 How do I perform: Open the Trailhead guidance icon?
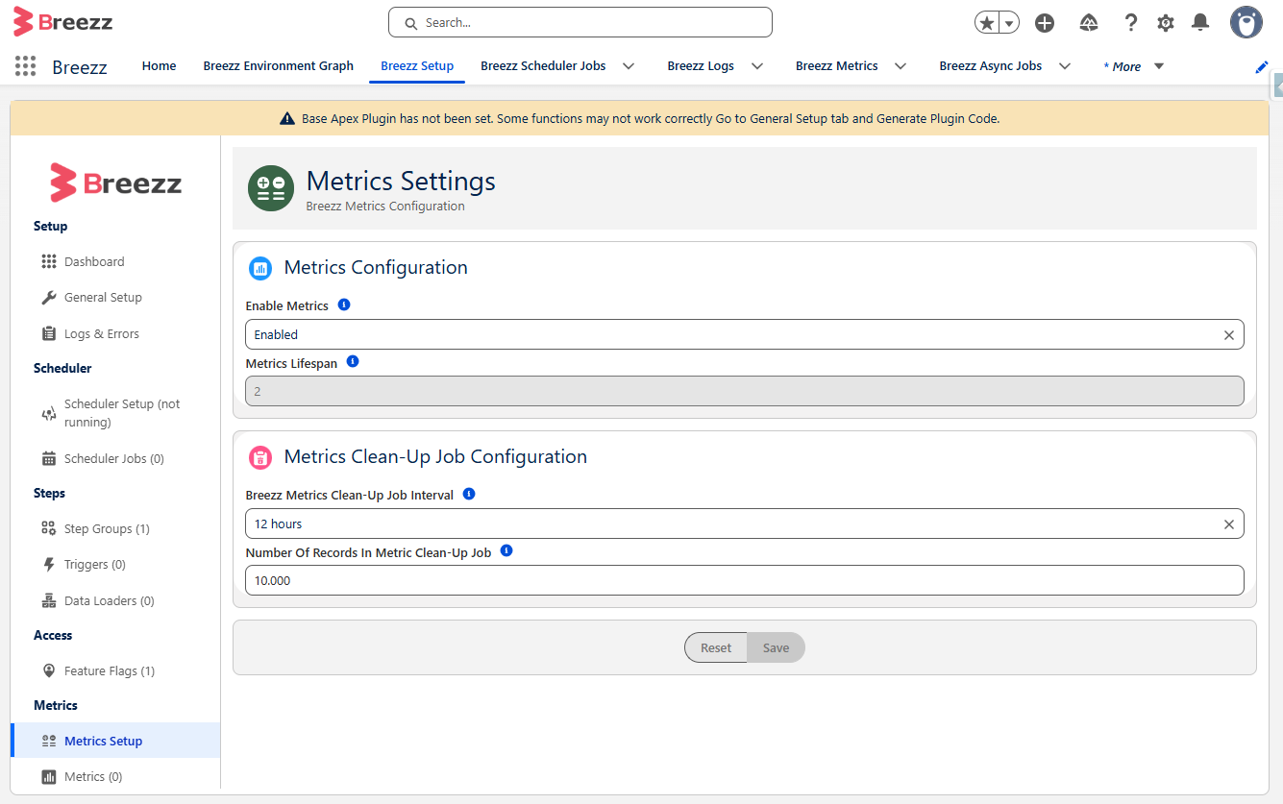1089,23
